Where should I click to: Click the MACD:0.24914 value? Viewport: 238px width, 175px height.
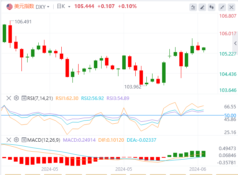point(79,140)
